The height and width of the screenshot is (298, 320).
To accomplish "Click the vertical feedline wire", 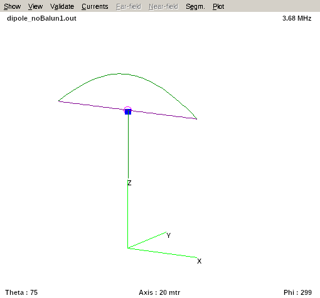I will (128, 146).
